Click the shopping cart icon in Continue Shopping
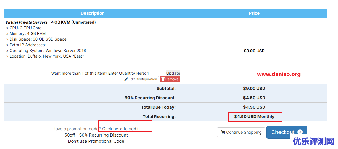338x149 pixels. [223, 132]
